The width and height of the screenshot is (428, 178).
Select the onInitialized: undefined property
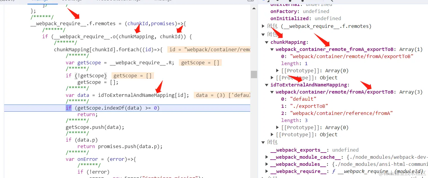pos(306,18)
